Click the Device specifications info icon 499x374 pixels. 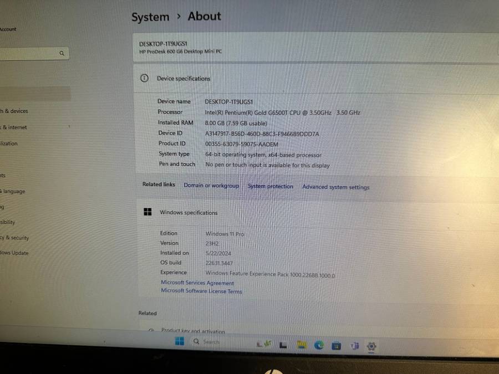[144, 78]
